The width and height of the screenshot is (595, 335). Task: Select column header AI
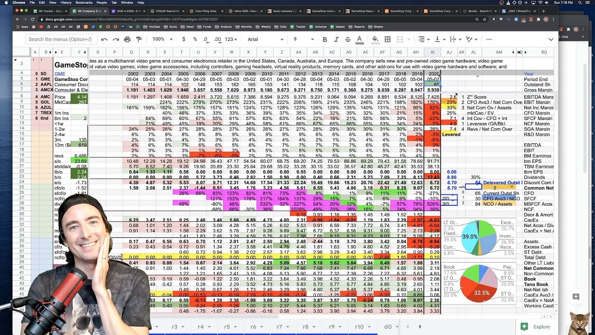coord(432,53)
